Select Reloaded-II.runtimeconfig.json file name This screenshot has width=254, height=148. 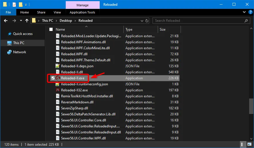(84, 84)
